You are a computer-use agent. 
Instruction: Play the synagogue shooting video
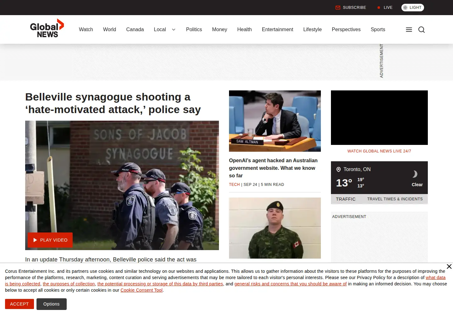tap(50, 240)
